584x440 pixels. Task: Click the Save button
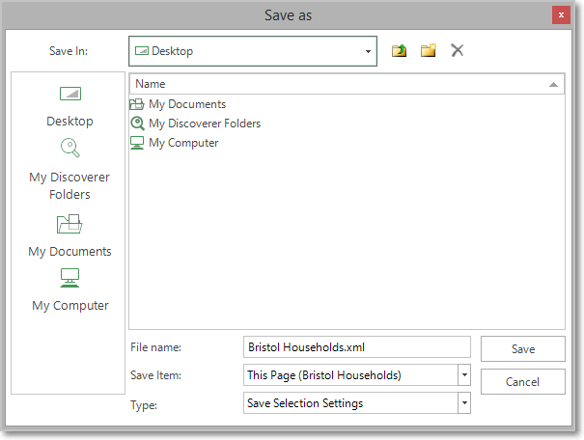point(523,348)
